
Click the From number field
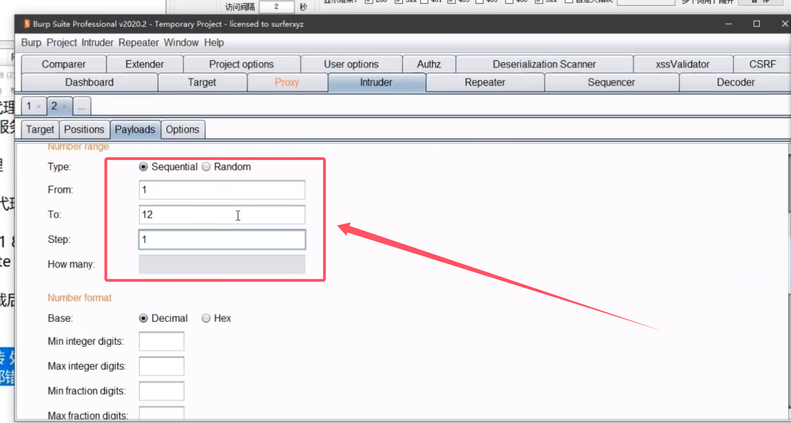222,190
